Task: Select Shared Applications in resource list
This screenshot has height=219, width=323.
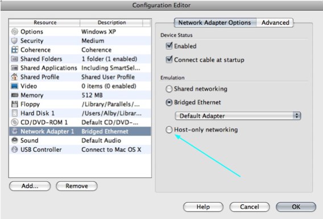Action: tap(48, 68)
